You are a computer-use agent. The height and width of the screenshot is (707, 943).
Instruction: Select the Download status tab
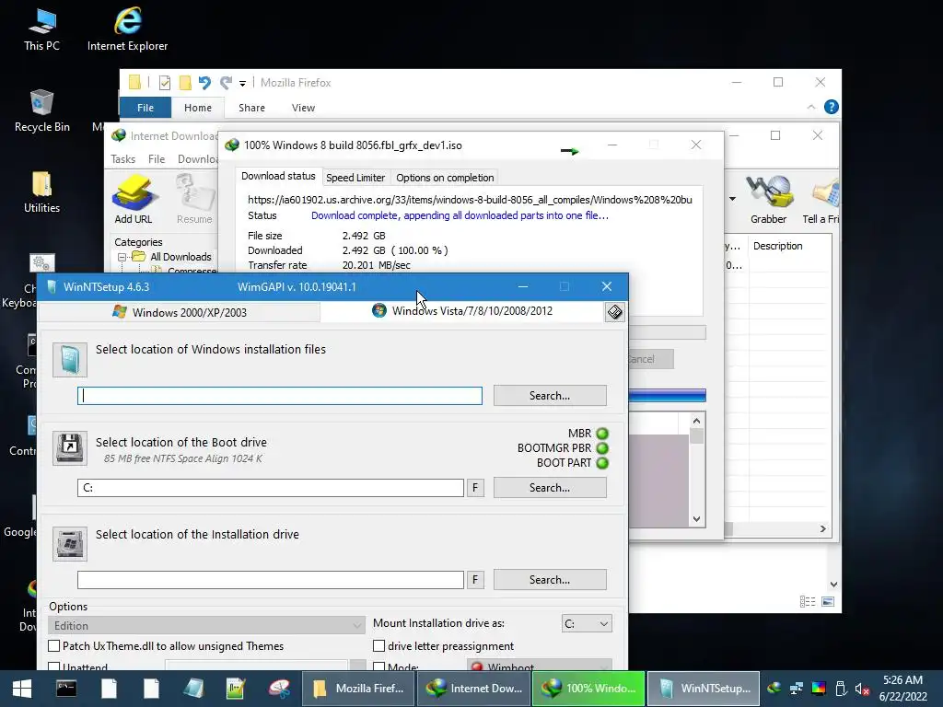(278, 176)
